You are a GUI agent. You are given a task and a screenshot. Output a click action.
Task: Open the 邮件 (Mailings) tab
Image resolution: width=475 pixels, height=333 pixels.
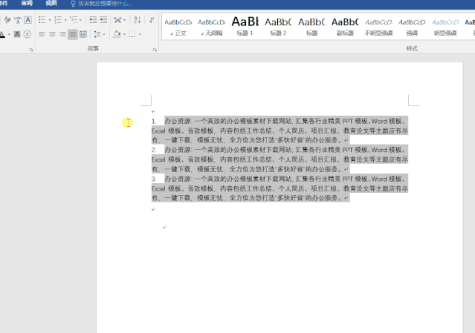tap(4, 3)
